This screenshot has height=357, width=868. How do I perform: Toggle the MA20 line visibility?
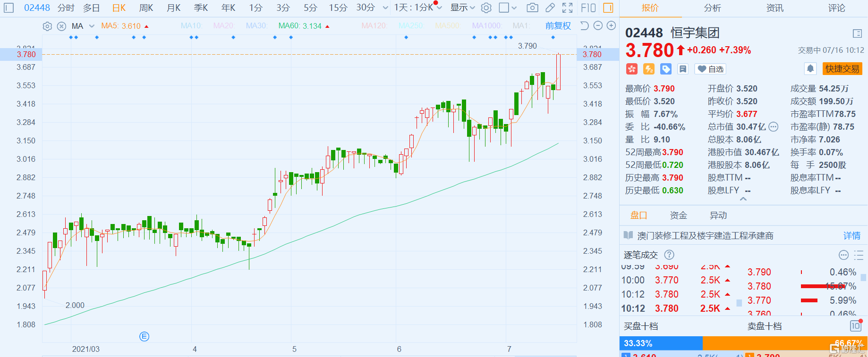click(x=223, y=25)
